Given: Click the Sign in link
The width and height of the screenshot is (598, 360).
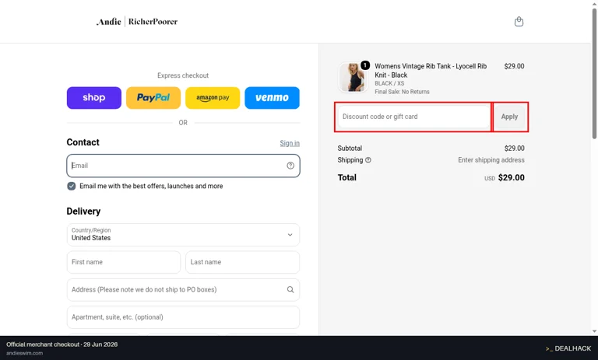Looking at the screenshot, I should (x=290, y=143).
